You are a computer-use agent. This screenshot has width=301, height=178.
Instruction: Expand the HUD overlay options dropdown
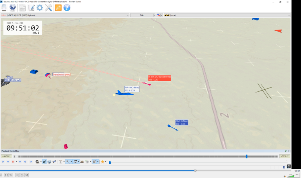pyautogui.click(x=98, y=162)
